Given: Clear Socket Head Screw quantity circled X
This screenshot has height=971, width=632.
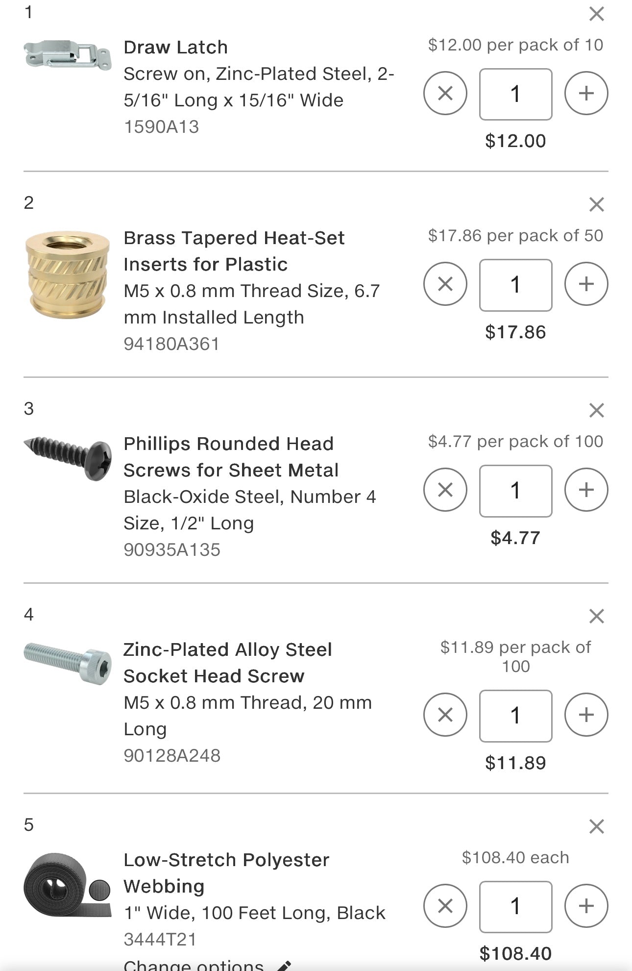Looking at the screenshot, I should (445, 715).
